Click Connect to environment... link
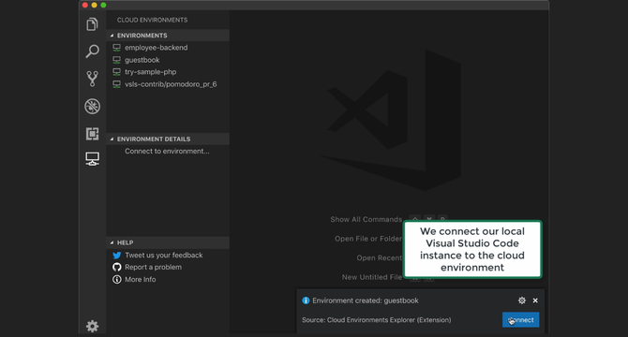The width and height of the screenshot is (628, 337). [x=167, y=151]
